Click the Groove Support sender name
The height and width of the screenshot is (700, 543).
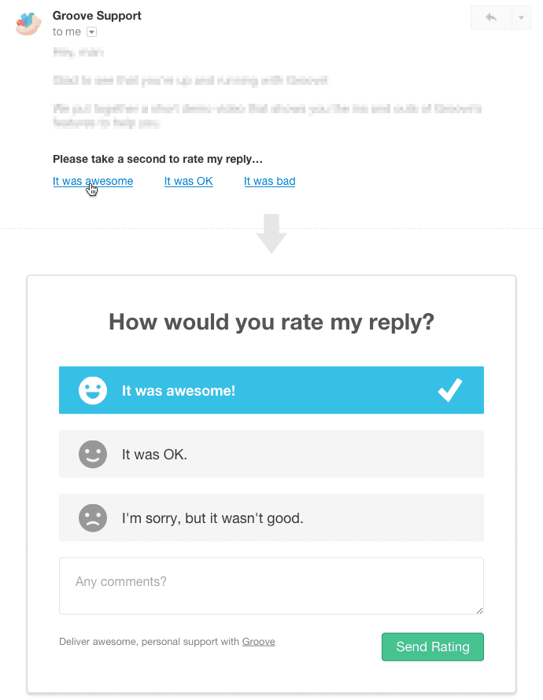pyautogui.click(x=97, y=16)
